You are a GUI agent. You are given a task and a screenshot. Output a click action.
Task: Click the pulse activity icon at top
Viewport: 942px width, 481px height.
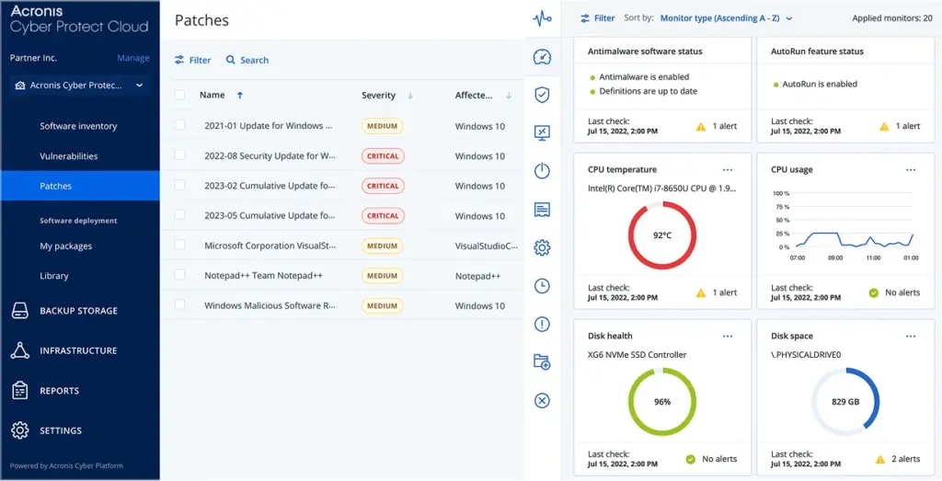point(542,17)
